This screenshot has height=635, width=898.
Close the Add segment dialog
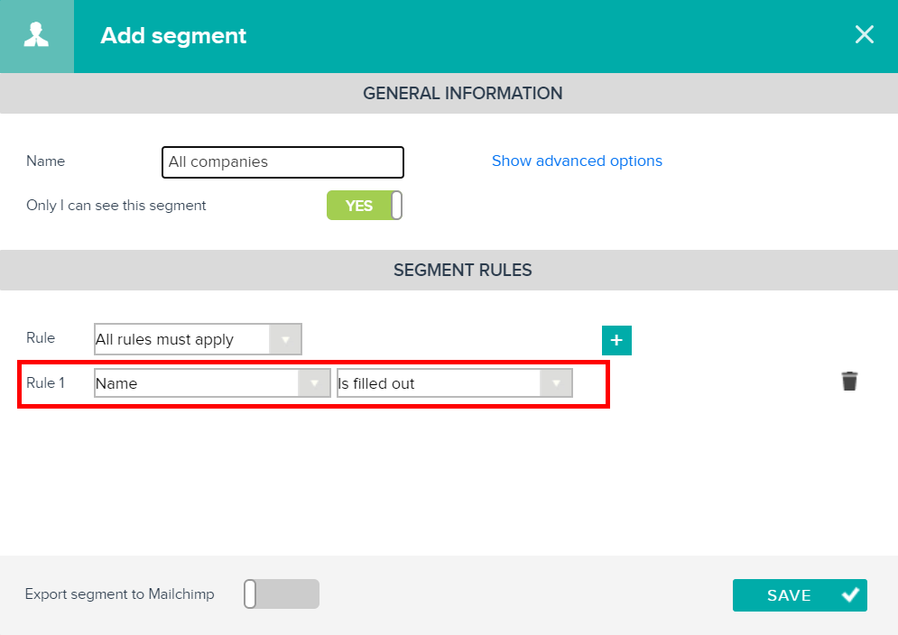coord(865,34)
